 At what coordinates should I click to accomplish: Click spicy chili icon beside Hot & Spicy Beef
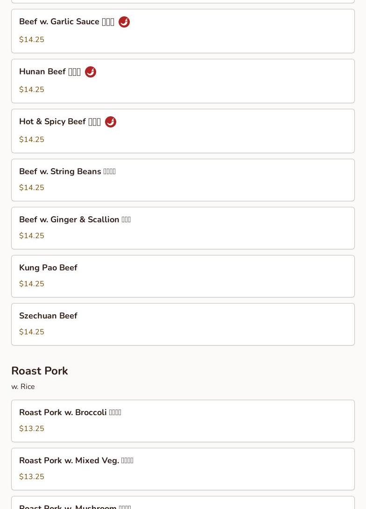(111, 122)
